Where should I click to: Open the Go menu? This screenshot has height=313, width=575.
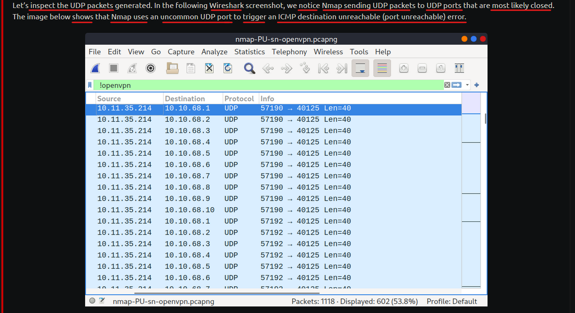coord(156,52)
